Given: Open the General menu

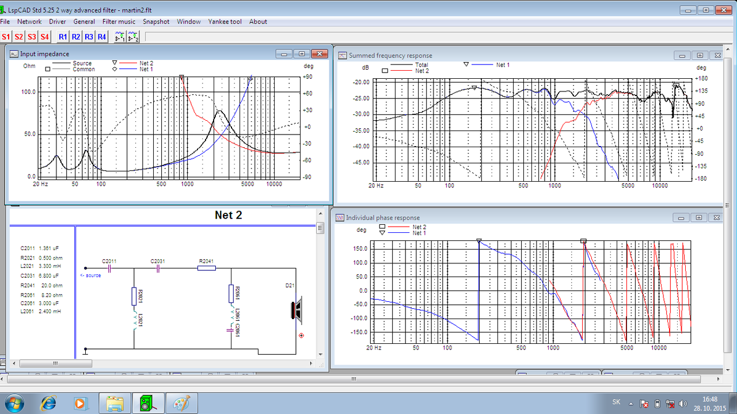Looking at the screenshot, I should click(x=84, y=22).
